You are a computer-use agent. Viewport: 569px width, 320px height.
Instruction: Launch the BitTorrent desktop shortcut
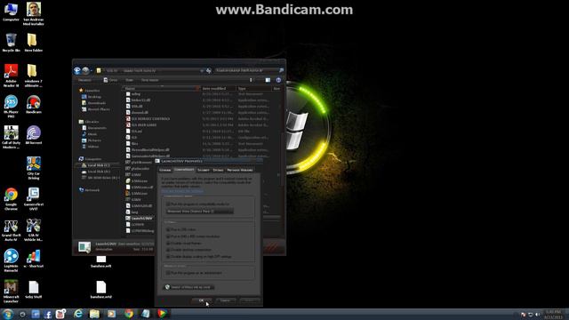33,135
